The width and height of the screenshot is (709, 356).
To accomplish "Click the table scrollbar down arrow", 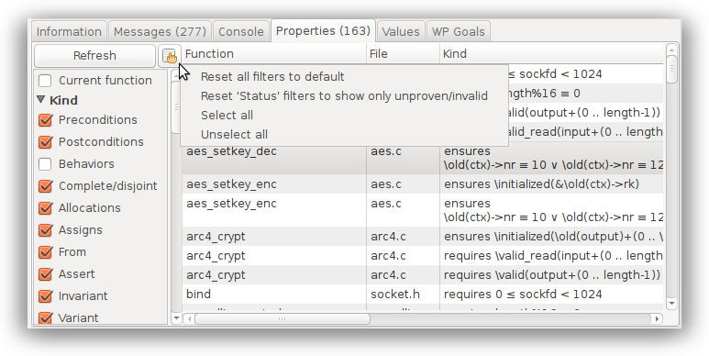I will [x=671, y=303].
